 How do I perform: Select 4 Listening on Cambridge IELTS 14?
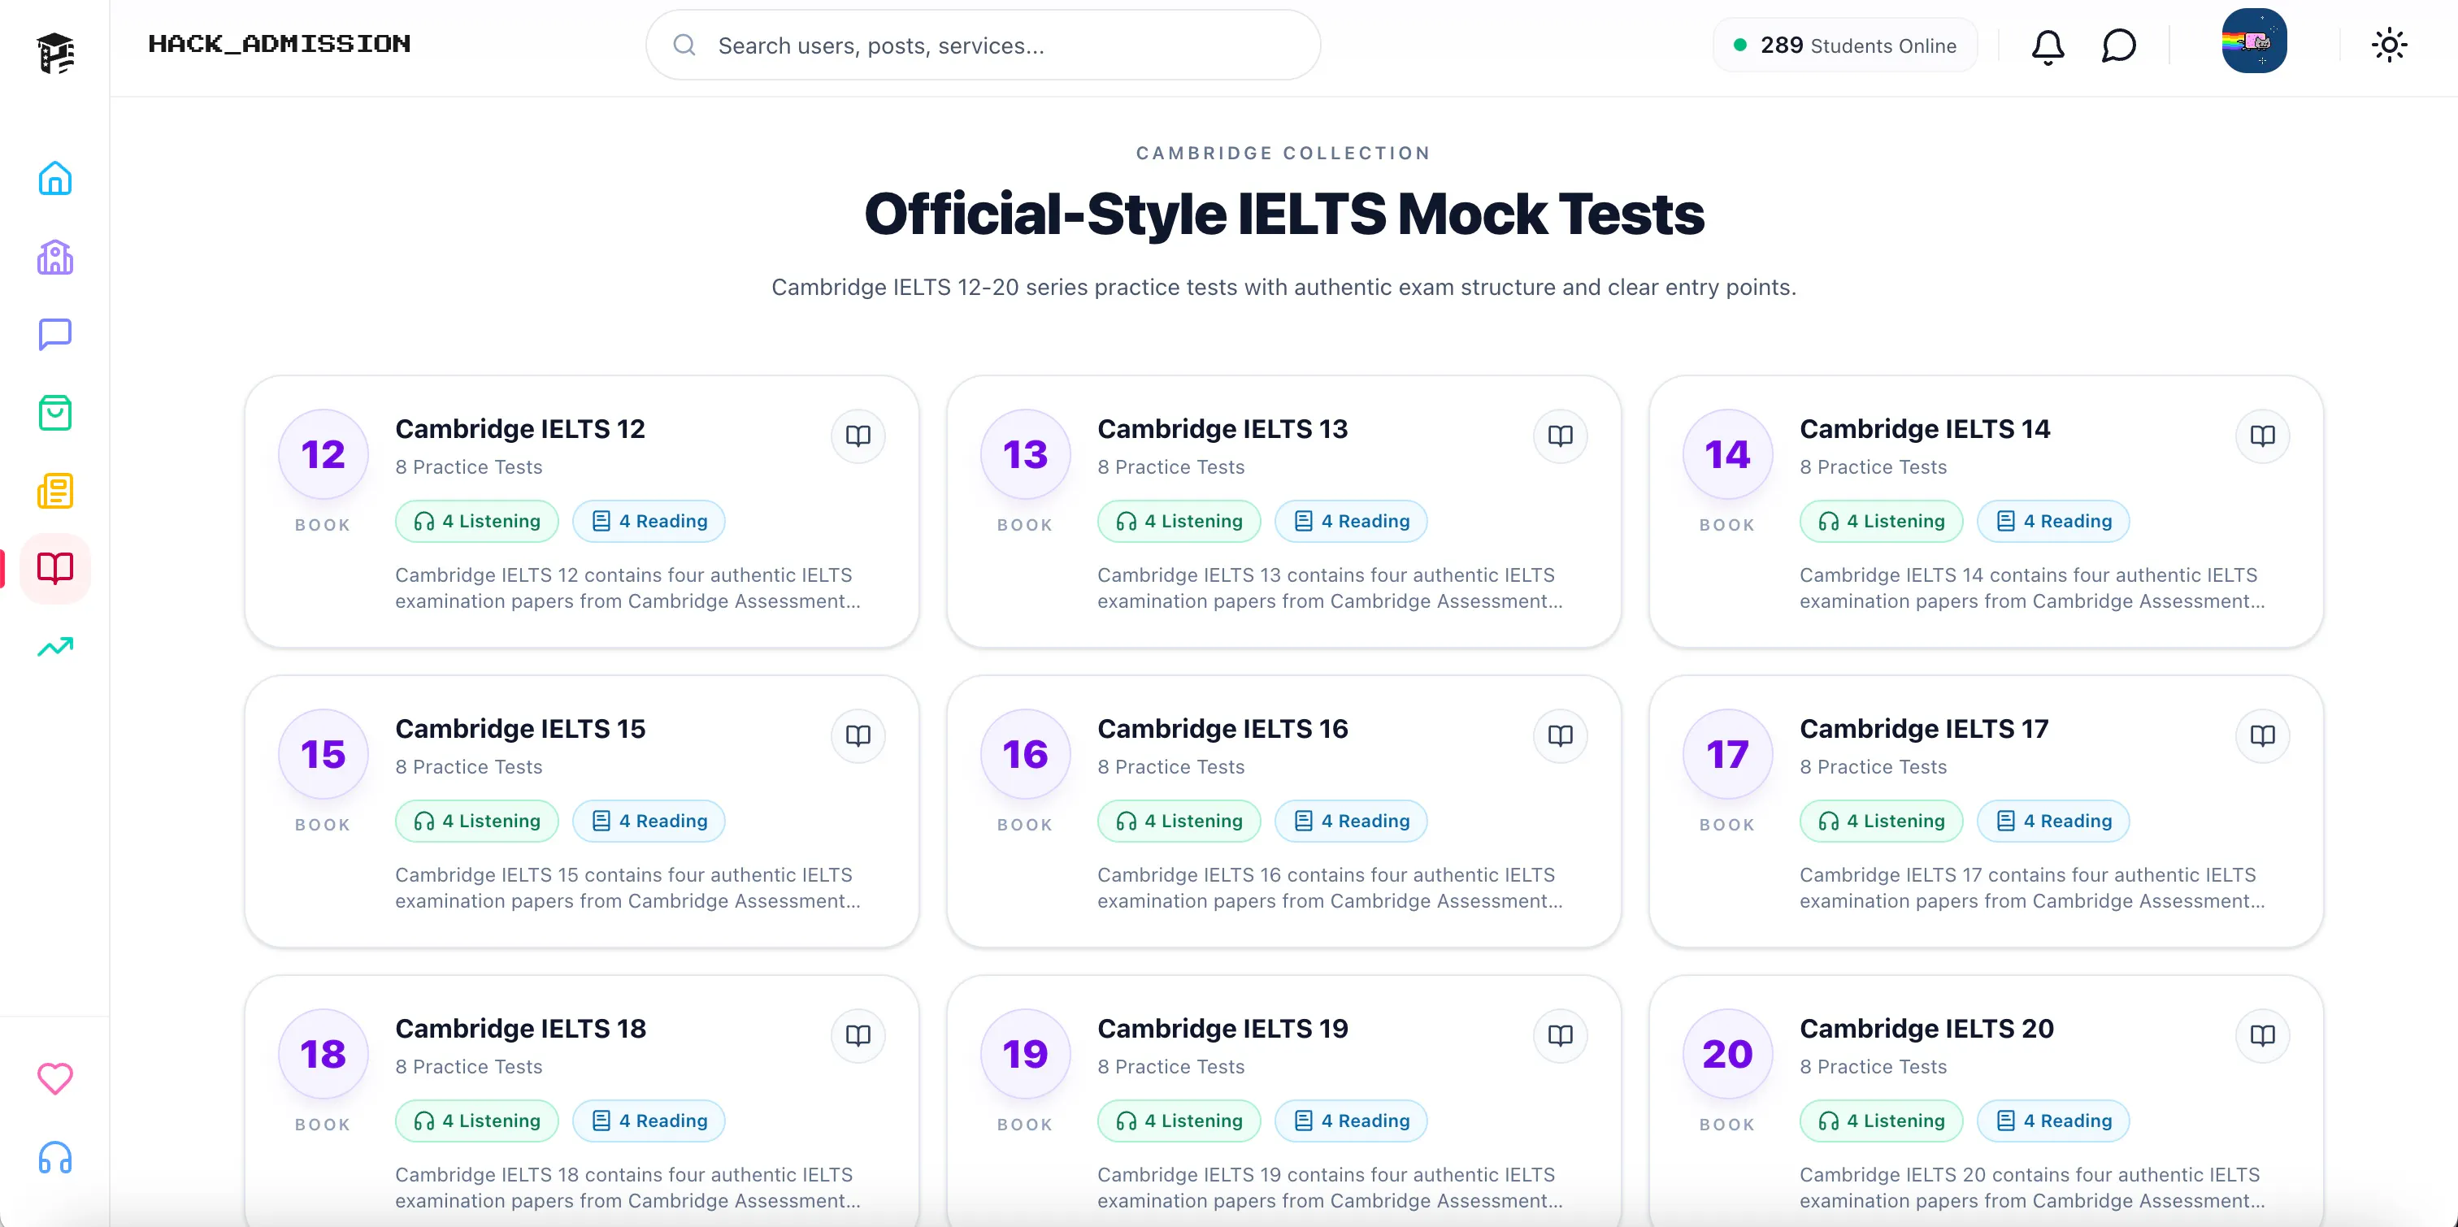coord(1882,521)
